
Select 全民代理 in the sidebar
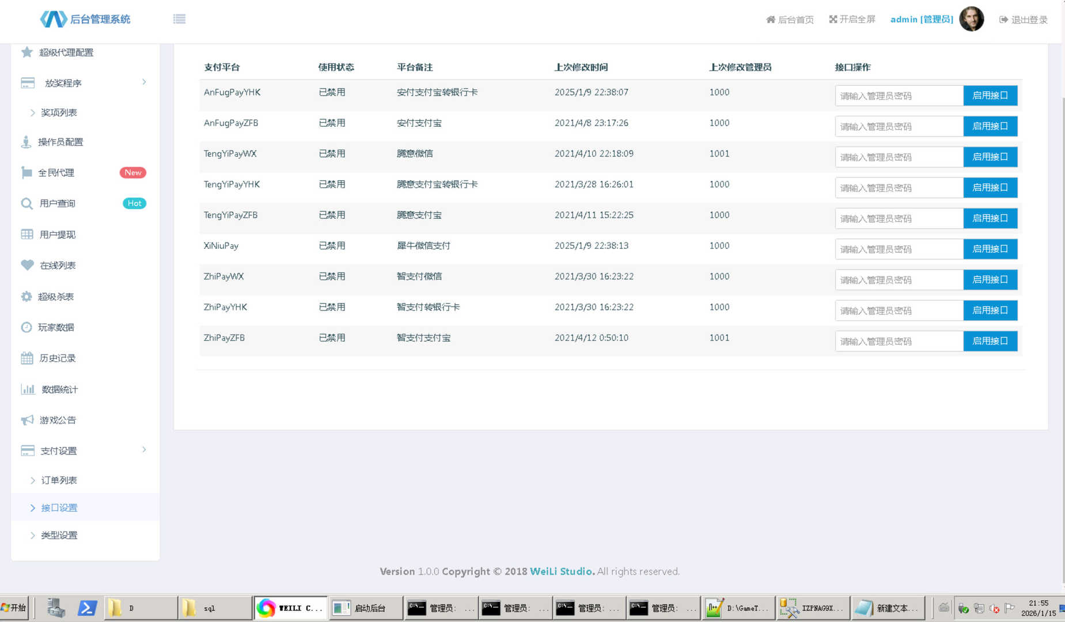tap(56, 173)
